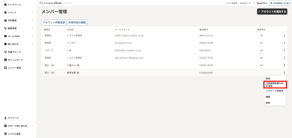Open the 所属グループ sidebar icon
This screenshot has height=138, width=292.
[5, 52]
